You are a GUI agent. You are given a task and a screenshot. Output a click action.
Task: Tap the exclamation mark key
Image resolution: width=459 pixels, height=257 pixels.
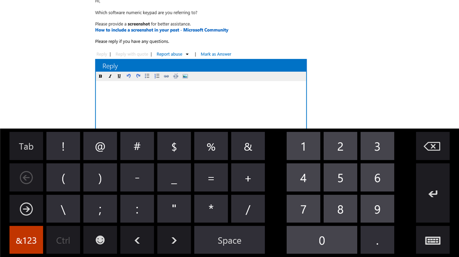coord(63,146)
